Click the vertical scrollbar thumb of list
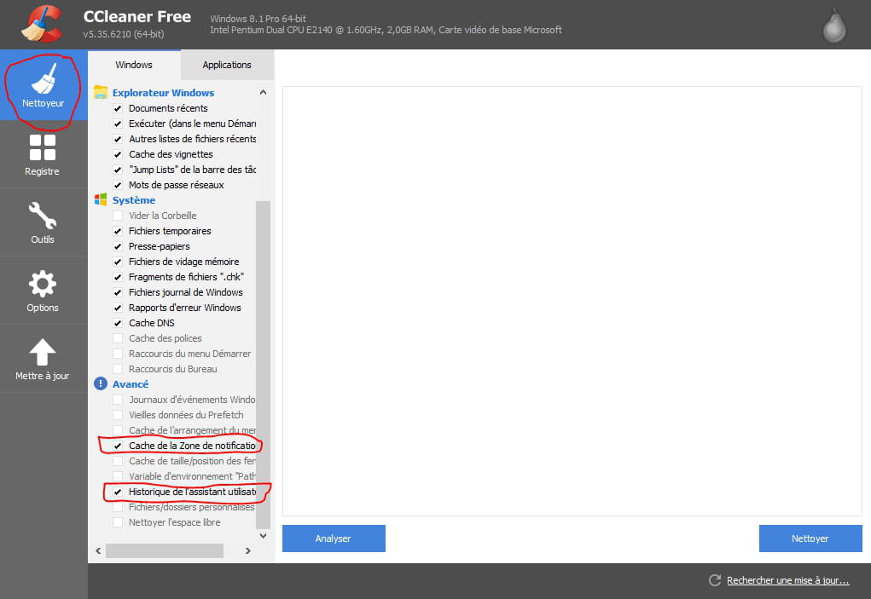Image resolution: width=871 pixels, height=599 pixels. (x=264, y=365)
